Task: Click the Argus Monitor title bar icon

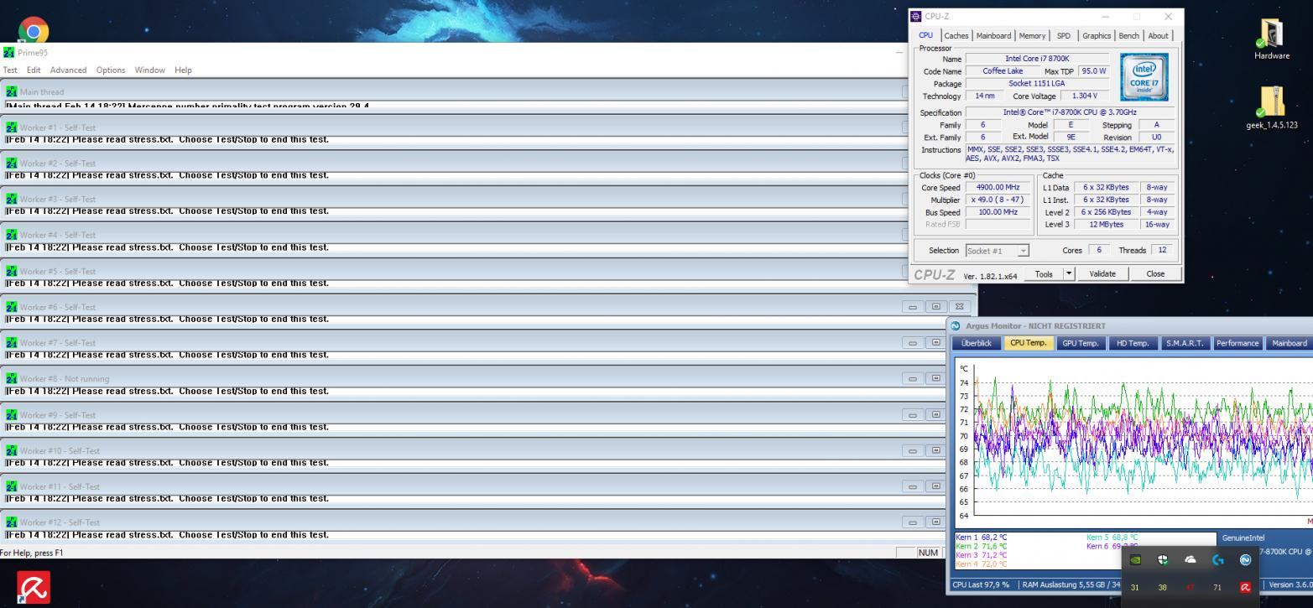Action: coord(956,325)
